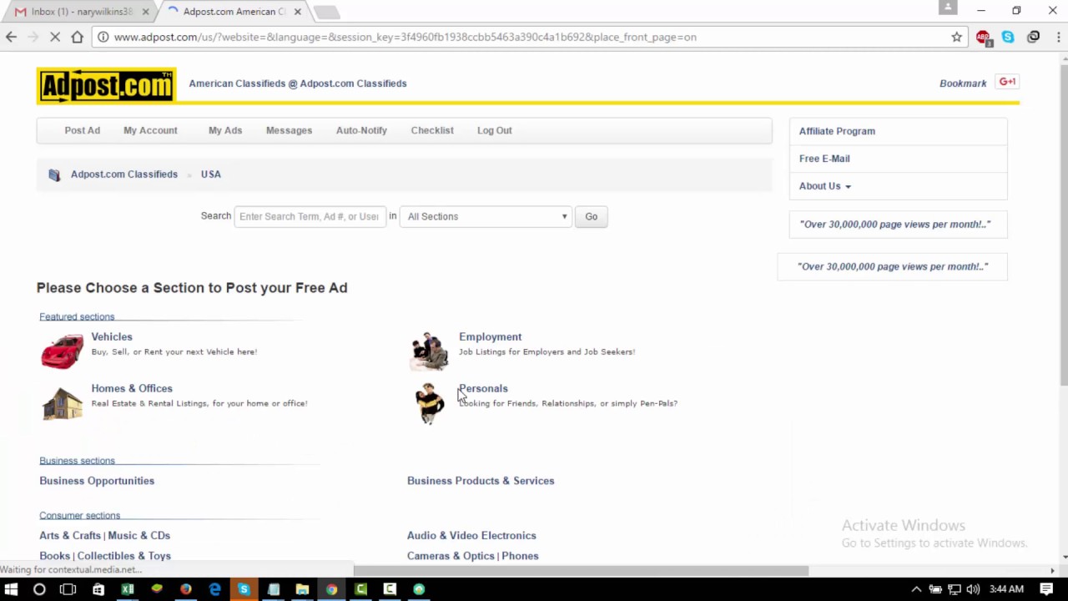Click the Bookmark link
1068x601 pixels.
click(x=963, y=83)
